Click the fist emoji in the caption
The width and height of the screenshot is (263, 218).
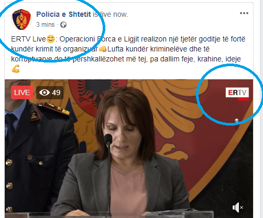[103, 49]
